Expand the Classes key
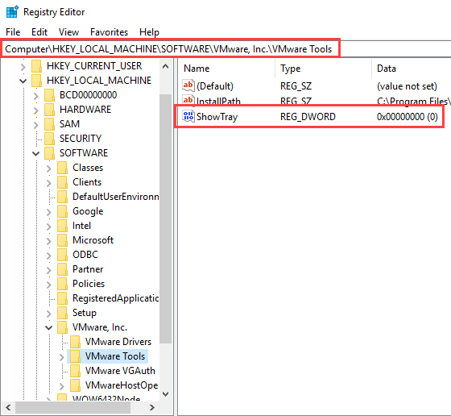This screenshot has height=416, width=451. pos(49,168)
